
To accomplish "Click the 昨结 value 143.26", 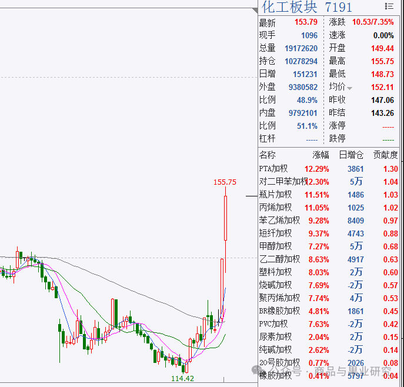I will (x=382, y=113).
